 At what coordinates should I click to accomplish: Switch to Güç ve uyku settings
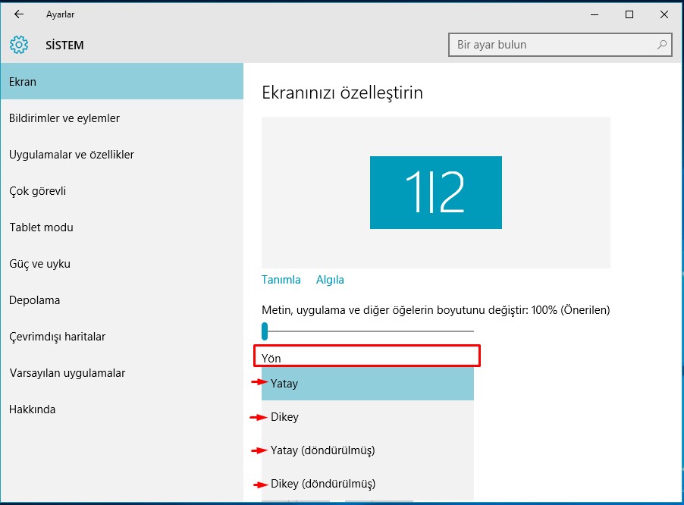(x=39, y=264)
